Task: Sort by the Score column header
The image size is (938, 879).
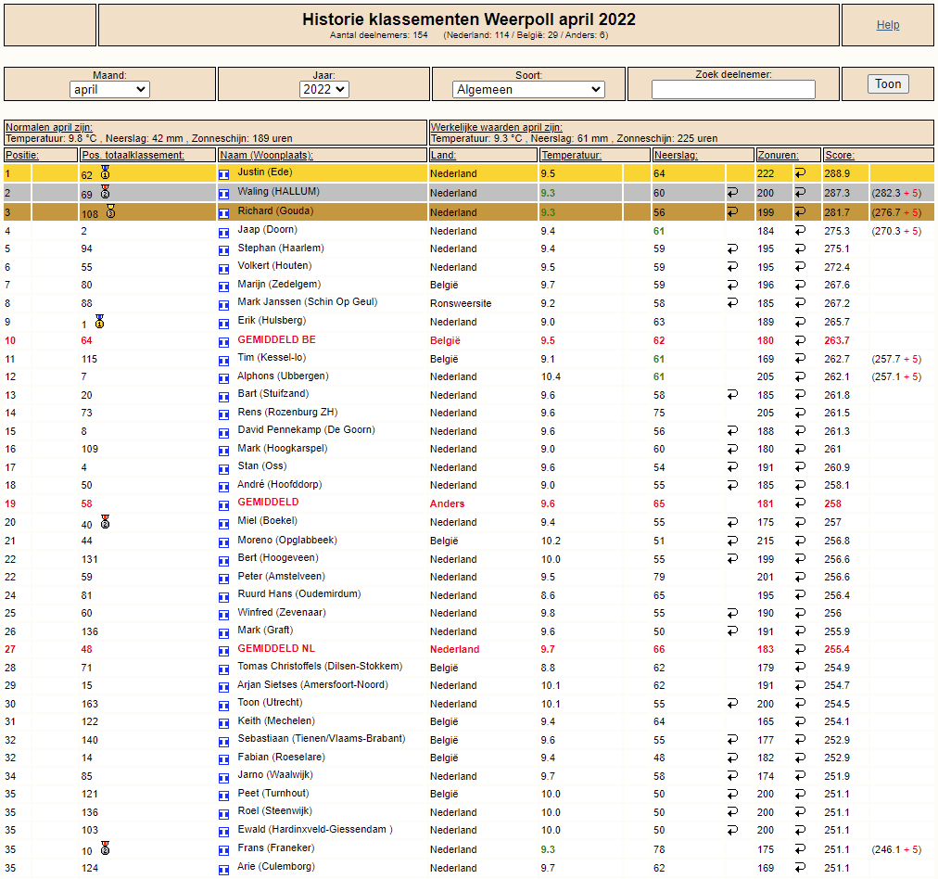Action: coord(839,155)
